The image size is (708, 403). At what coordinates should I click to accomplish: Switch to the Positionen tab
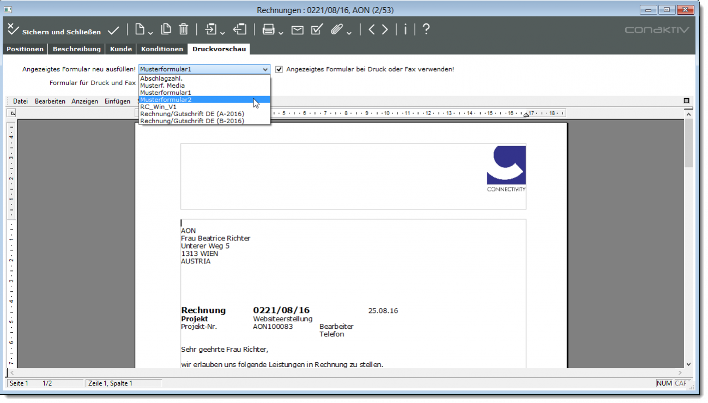tap(25, 49)
